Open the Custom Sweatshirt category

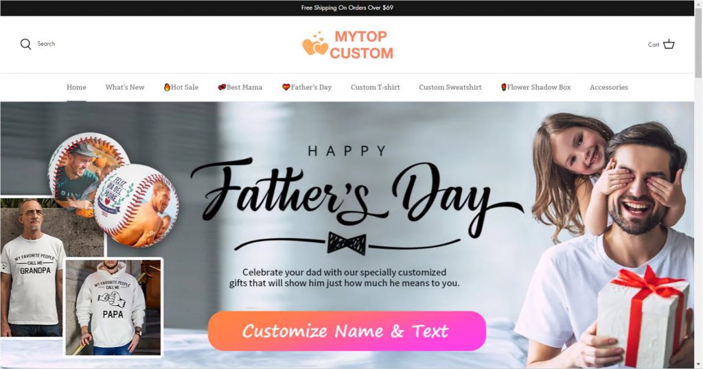coord(450,87)
